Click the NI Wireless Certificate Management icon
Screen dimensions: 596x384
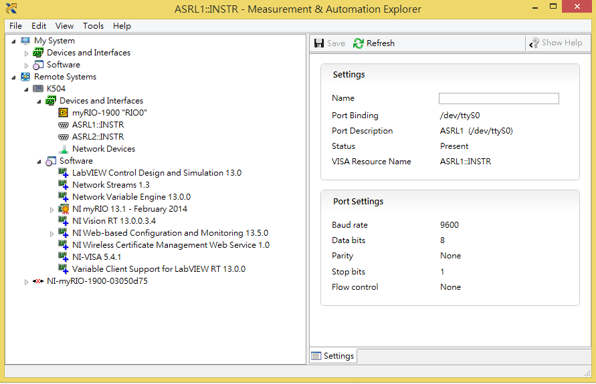pos(63,245)
